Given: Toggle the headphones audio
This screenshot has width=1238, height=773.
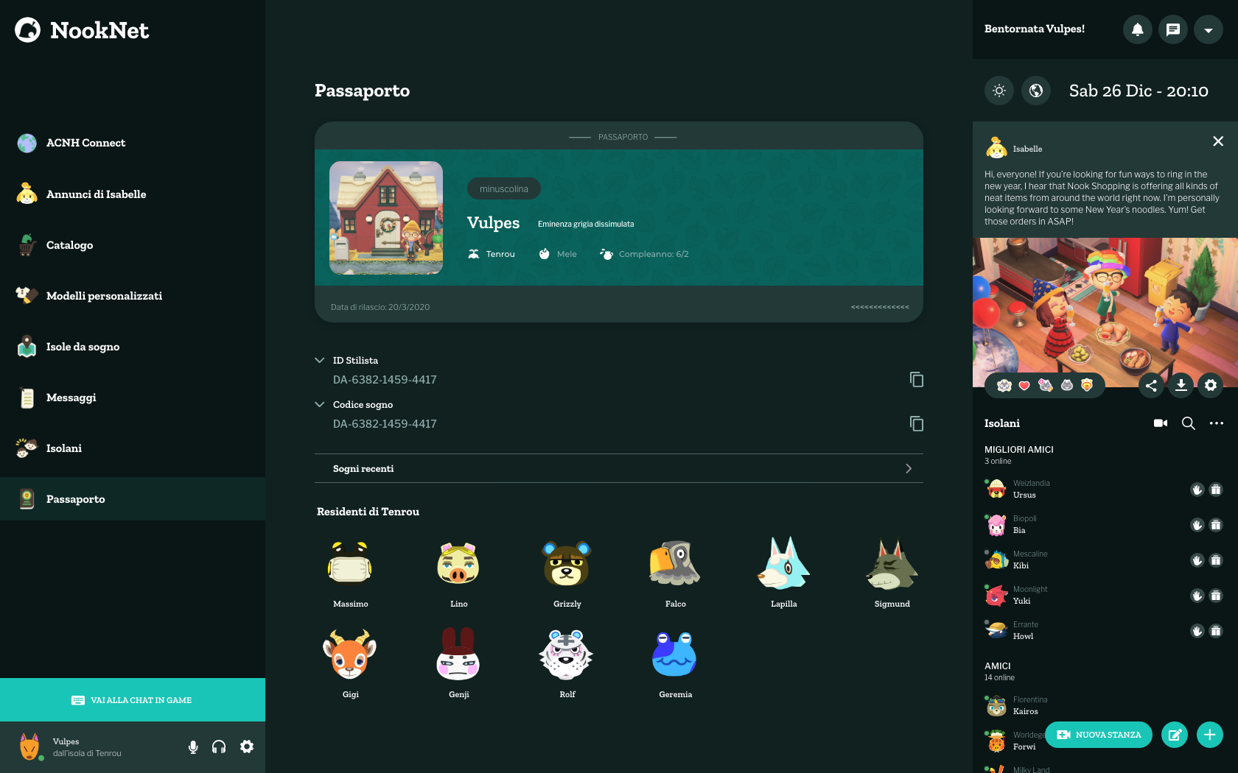Looking at the screenshot, I should coord(219,747).
